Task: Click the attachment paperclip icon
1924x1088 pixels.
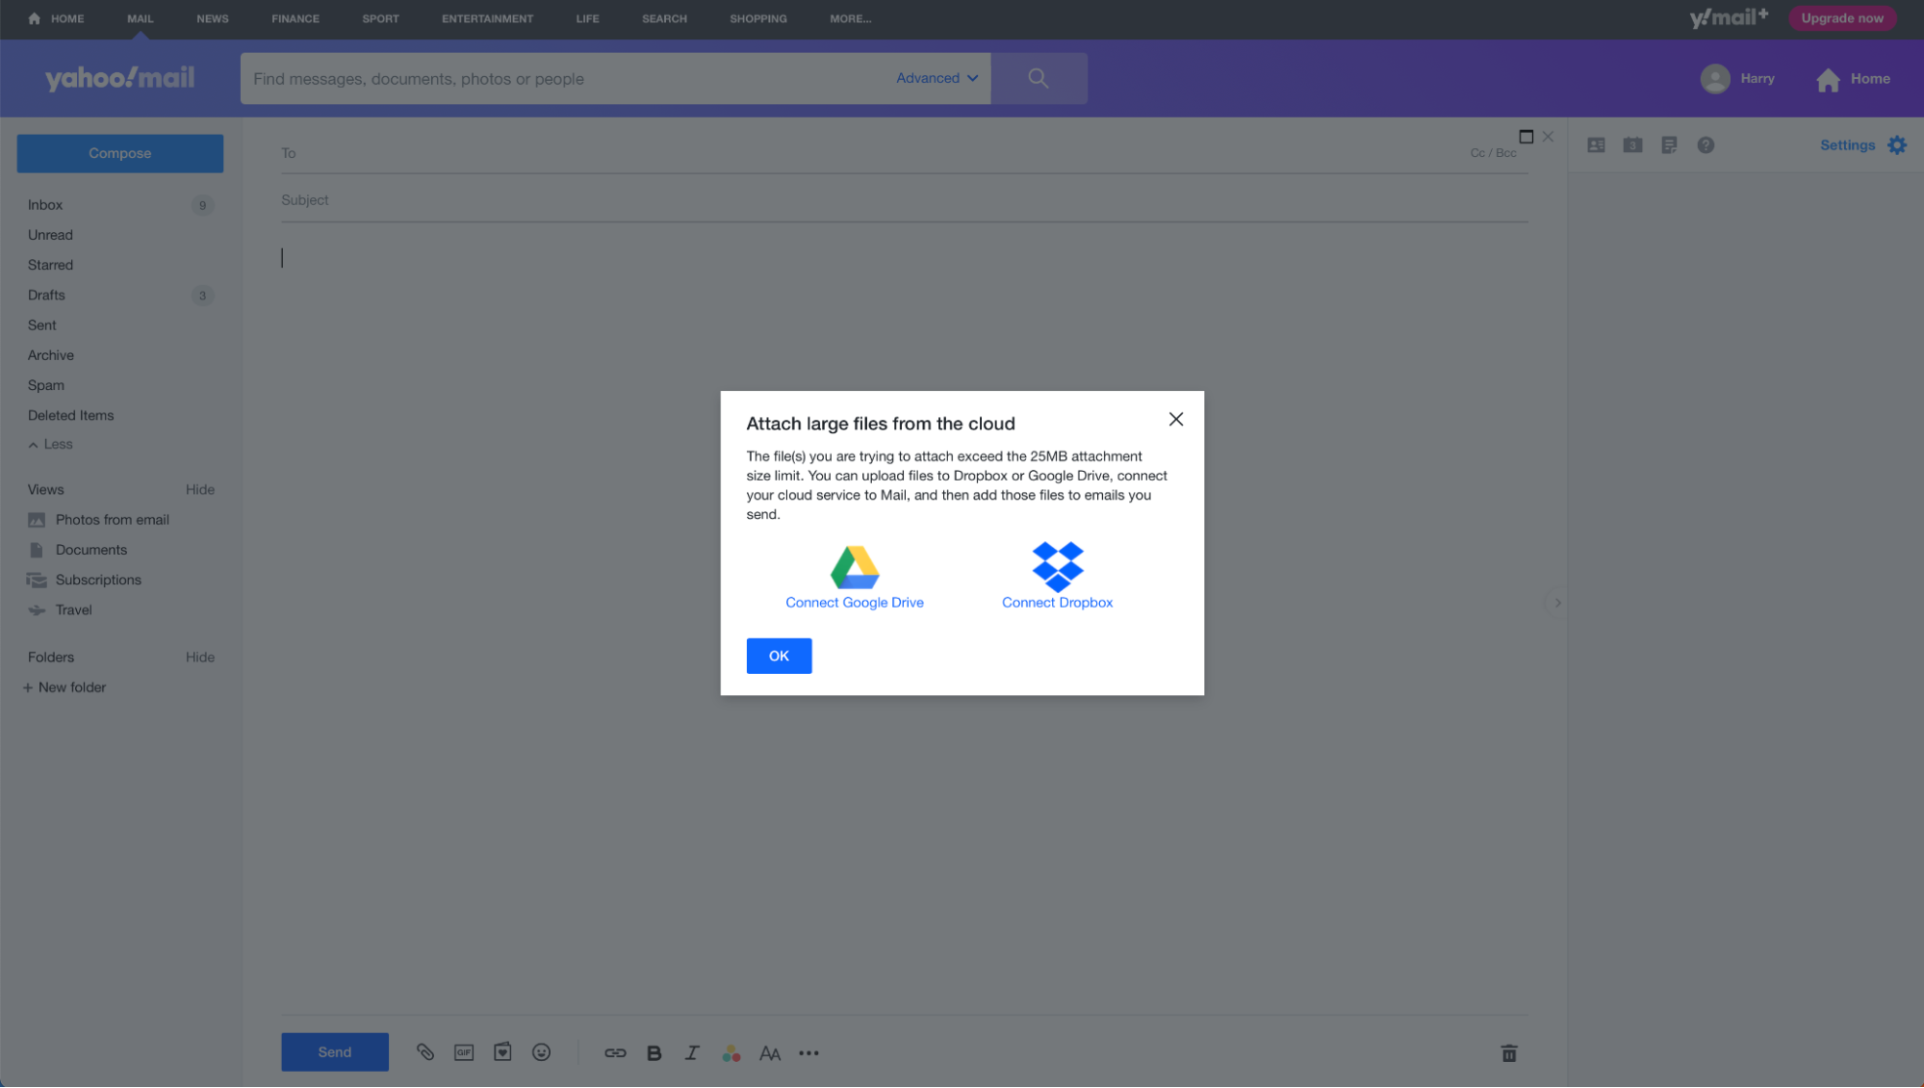Action: pyautogui.click(x=425, y=1052)
